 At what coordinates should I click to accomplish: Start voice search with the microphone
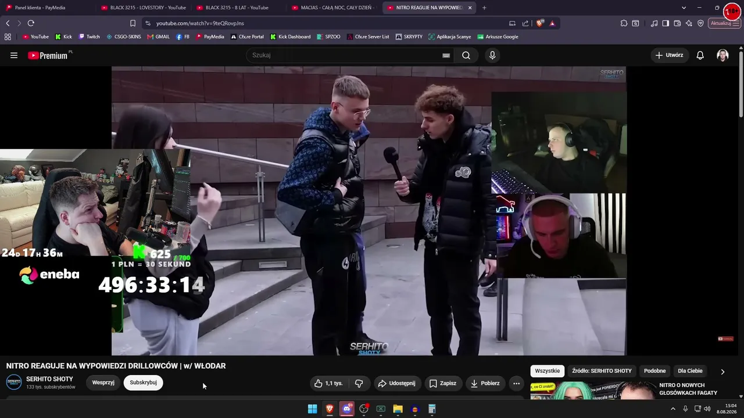point(492,55)
